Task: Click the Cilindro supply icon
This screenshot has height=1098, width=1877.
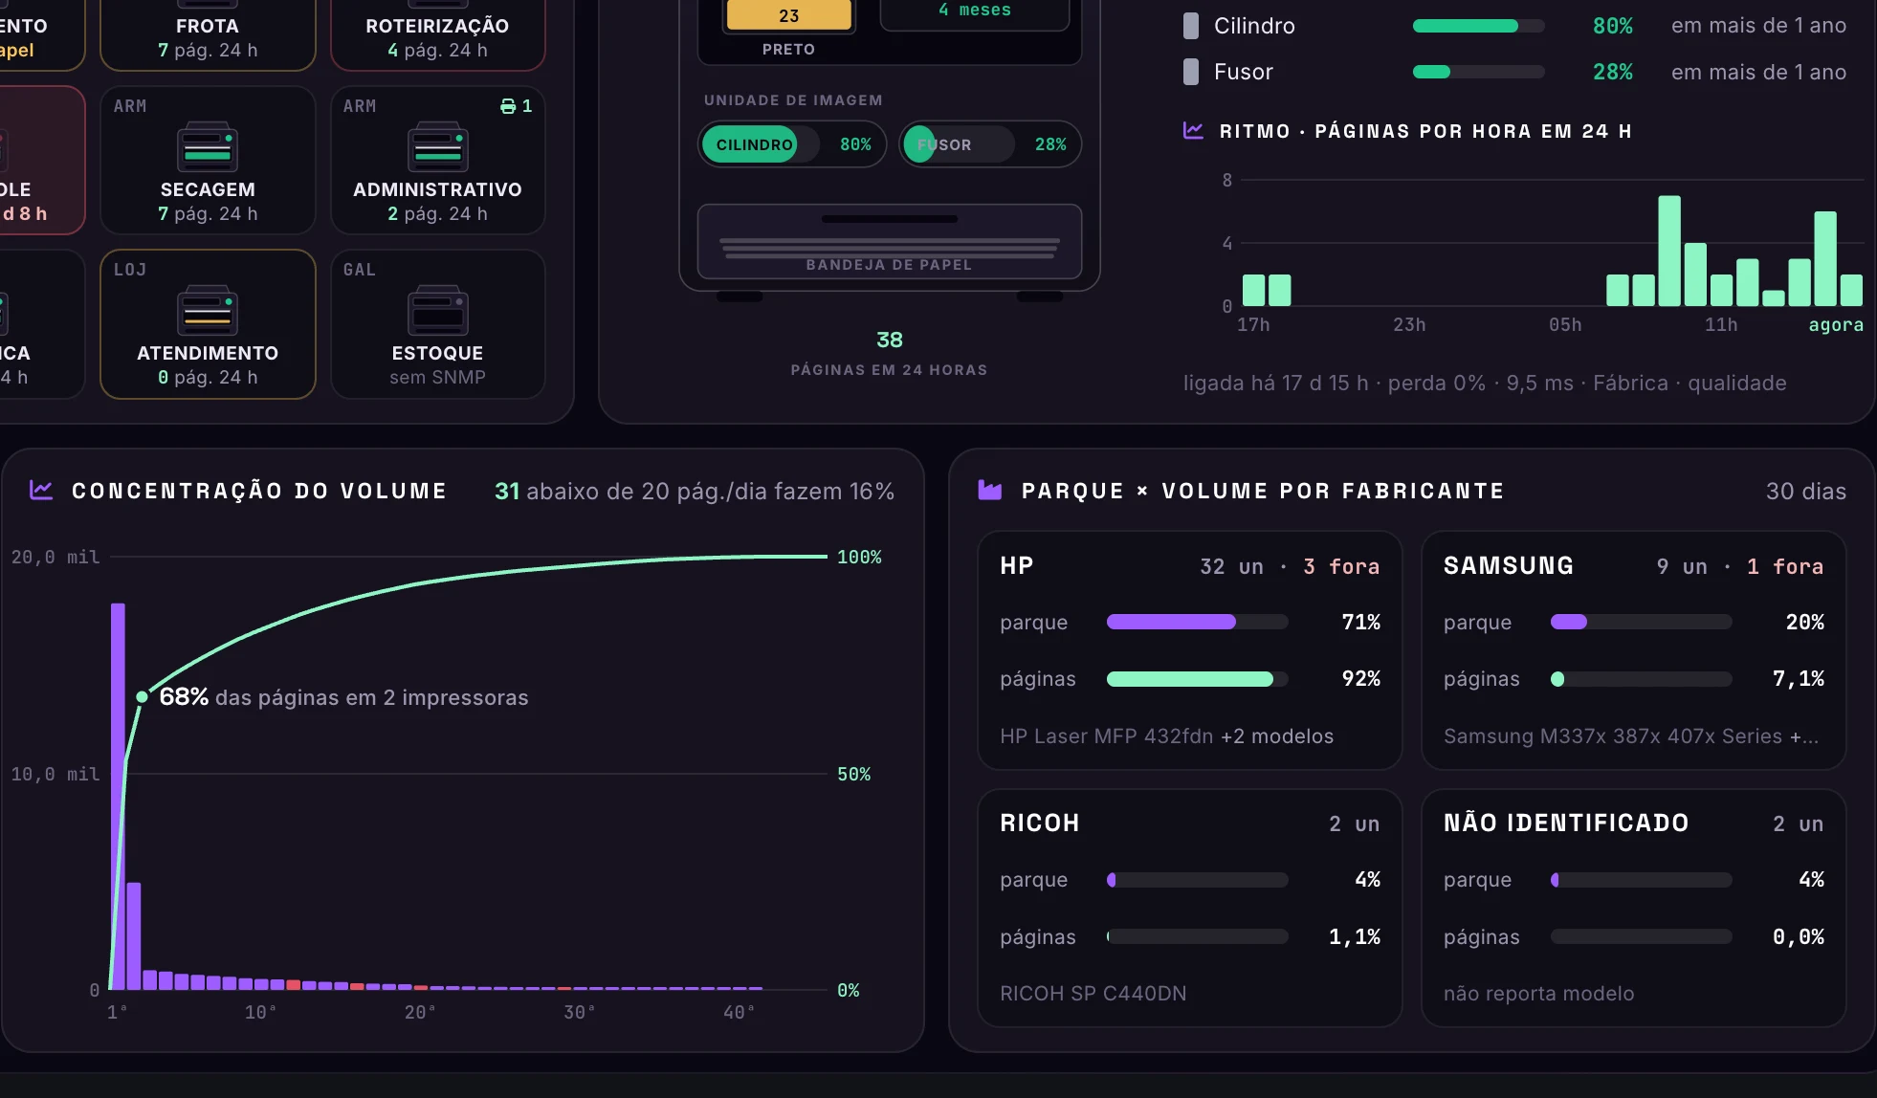Action: (1191, 26)
